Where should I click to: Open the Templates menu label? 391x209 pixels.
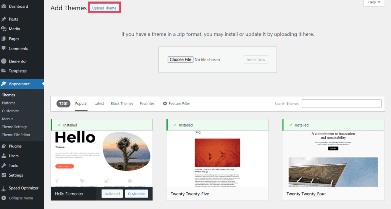[18, 71]
